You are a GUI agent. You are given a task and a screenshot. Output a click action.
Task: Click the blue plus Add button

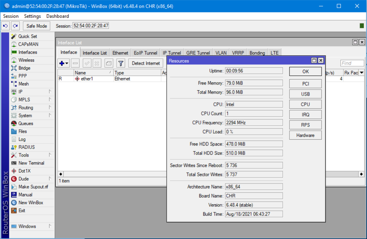(63, 63)
